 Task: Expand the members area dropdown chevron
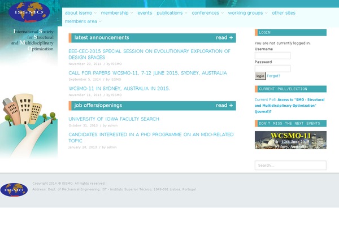tap(100, 21)
